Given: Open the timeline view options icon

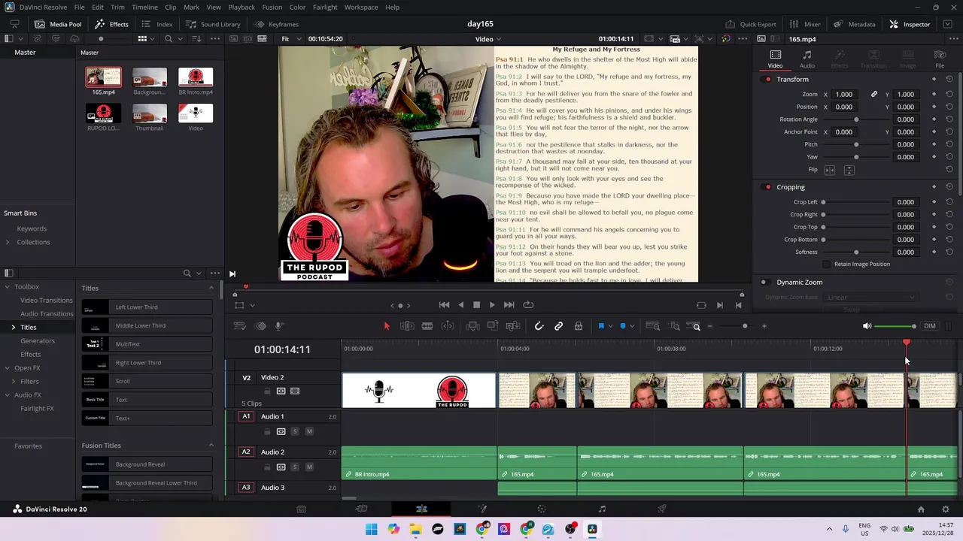Looking at the screenshot, I should (240, 326).
